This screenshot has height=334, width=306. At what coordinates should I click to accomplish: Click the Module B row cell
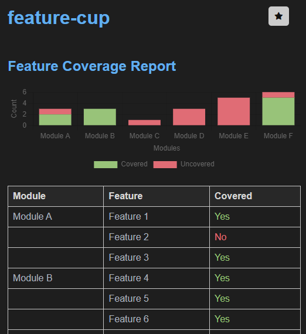coord(56,278)
